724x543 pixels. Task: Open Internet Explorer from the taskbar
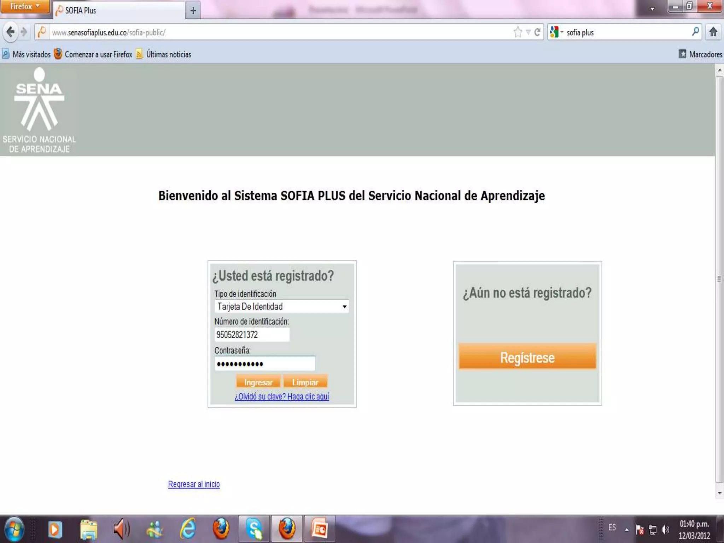tap(188, 529)
